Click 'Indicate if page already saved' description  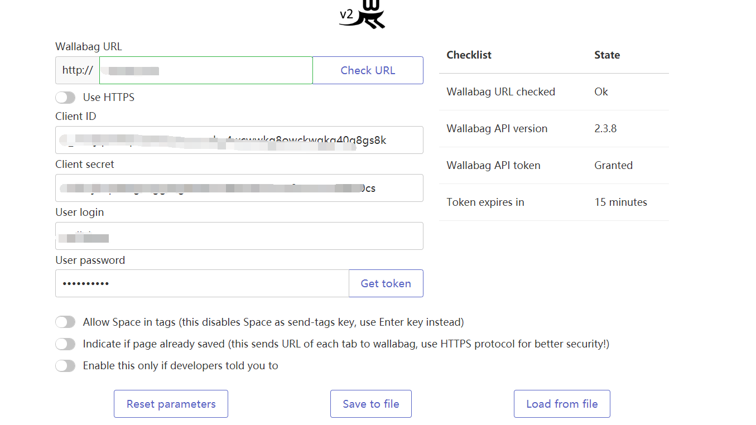pos(346,344)
